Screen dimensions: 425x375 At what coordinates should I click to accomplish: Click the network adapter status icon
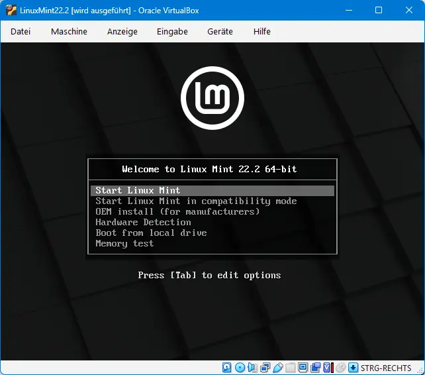coord(265,368)
